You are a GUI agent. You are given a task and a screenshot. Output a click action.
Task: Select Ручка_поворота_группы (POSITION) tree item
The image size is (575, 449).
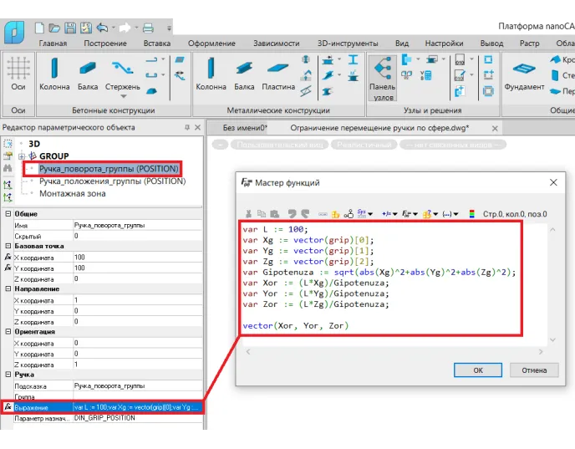109,169
